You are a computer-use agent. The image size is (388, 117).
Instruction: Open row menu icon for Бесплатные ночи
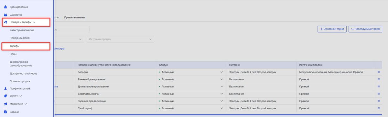378,94
